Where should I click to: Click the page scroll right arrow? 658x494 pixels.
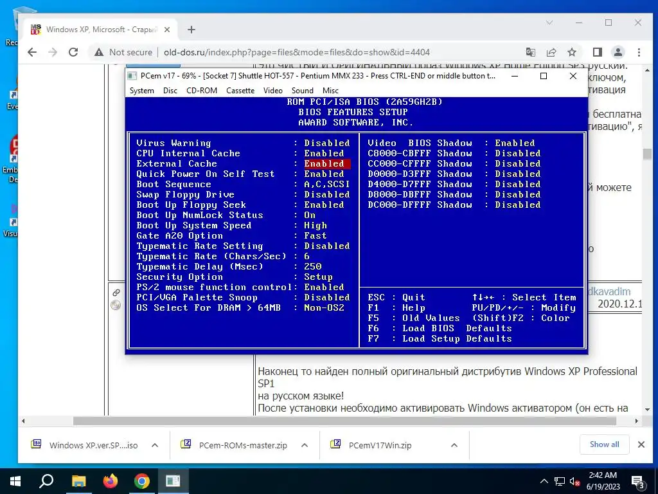(637, 421)
